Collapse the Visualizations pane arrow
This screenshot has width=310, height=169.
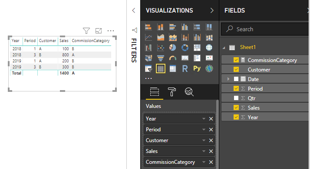(212, 10)
